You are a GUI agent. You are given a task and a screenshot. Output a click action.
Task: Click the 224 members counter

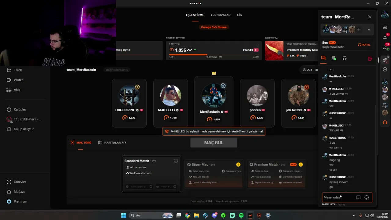pos(307,70)
